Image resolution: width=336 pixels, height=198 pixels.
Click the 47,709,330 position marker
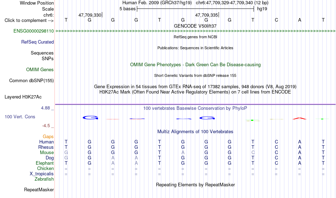(90, 15)
